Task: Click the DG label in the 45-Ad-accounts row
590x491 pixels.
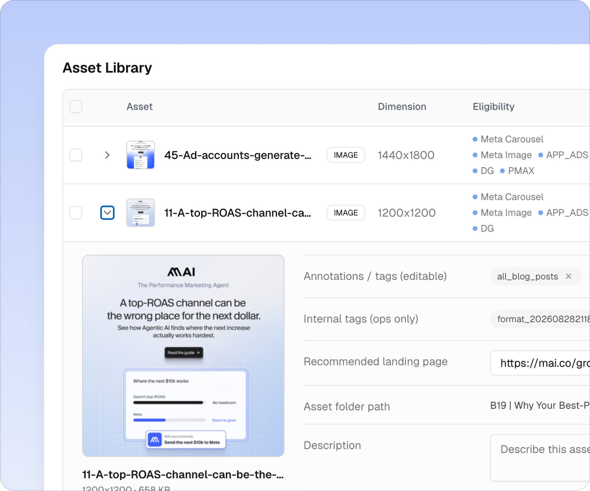Action: click(487, 171)
